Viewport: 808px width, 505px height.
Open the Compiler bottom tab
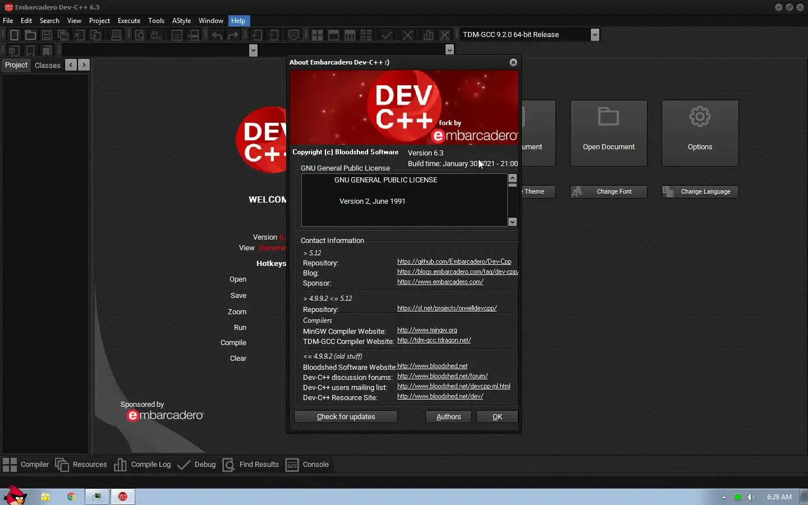coord(26,465)
